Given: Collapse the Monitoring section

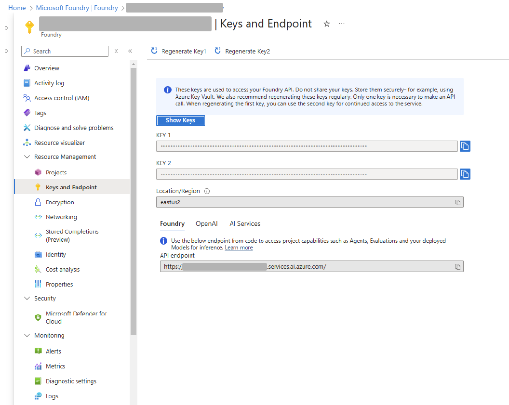Looking at the screenshot, I should [27, 335].
